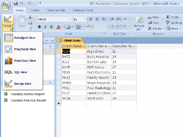Click Increase Indent icon
The height and width of the screenshot is (137, 183).
coord(118,19)
